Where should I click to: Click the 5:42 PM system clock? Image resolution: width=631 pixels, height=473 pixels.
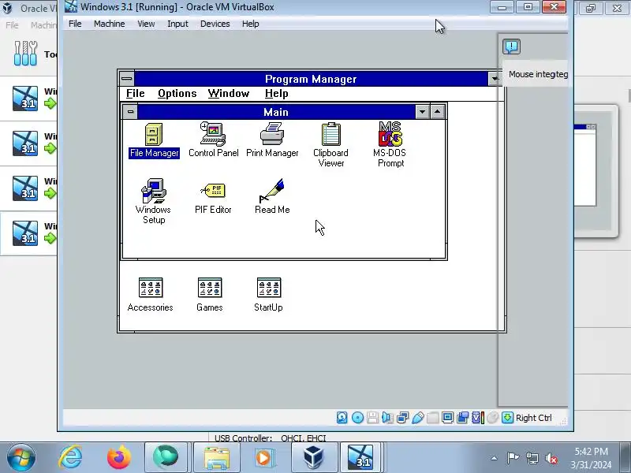pos(591,451)
